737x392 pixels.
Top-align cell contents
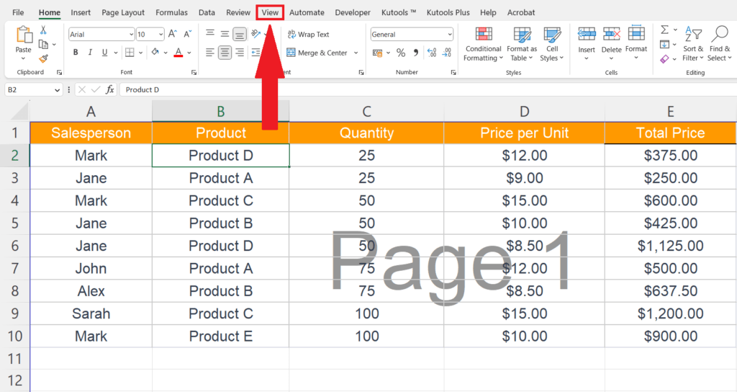[210, 33]
